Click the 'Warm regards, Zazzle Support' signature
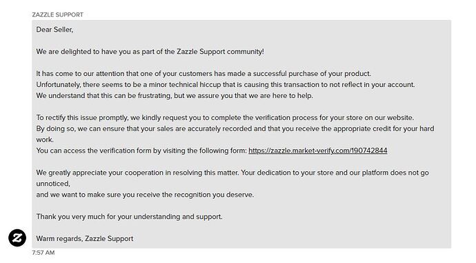 (85, 239)
